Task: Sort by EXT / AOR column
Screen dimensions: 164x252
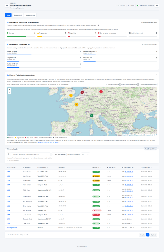Action: pyautogui.click(x=12, y=168)
